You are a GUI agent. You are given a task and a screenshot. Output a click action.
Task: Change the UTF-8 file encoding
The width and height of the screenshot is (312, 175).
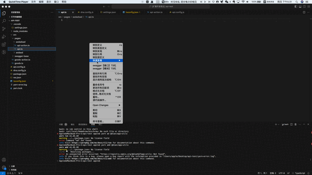pos(282,173)
